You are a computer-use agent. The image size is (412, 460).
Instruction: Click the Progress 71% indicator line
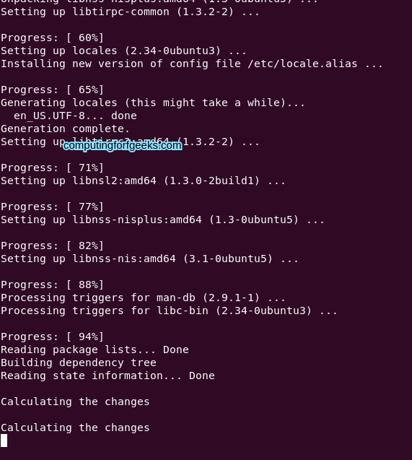point(52,168)
